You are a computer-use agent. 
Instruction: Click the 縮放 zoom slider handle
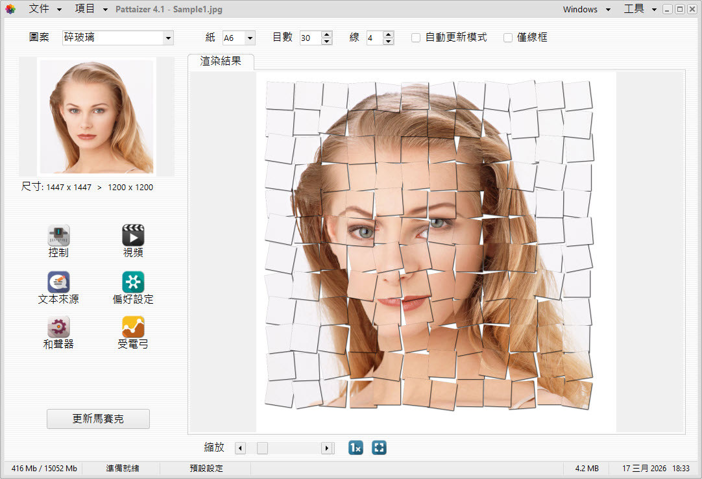tap(262, 448)
